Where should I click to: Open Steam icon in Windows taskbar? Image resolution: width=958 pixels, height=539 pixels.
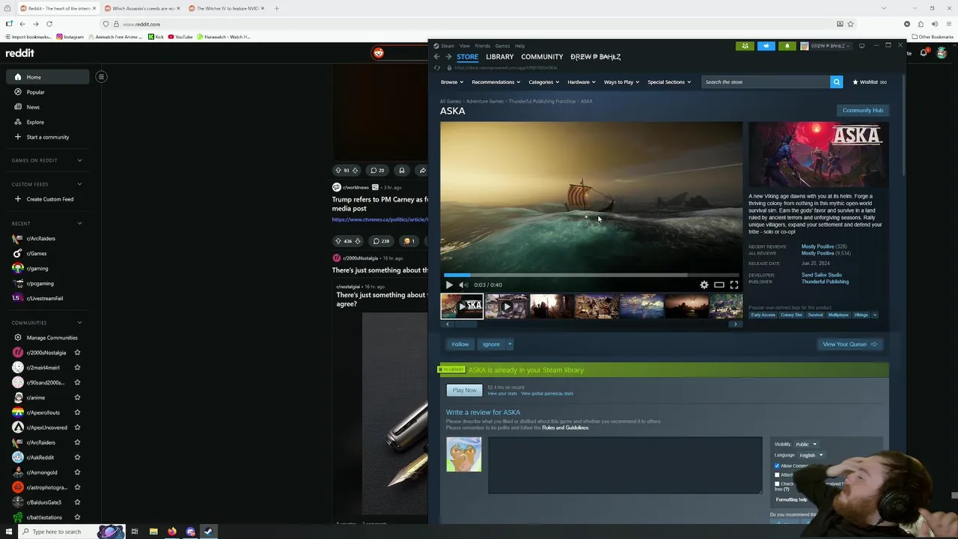(208, 532)
